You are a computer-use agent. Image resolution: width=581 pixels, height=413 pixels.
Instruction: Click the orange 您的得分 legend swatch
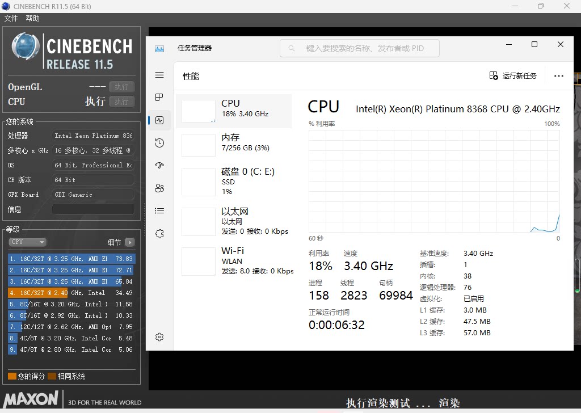pos(12,376)
